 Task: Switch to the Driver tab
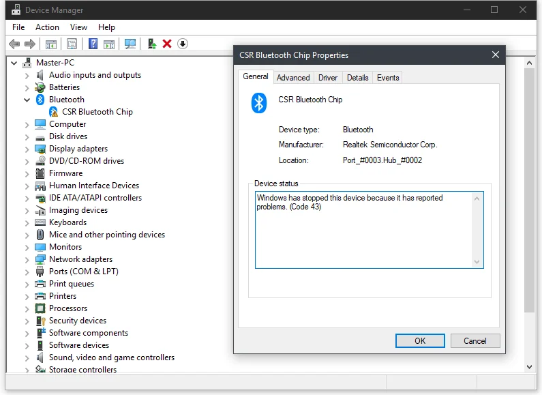[x=328, y=78]
